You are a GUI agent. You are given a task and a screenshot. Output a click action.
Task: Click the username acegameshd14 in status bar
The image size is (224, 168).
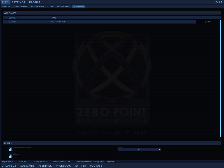[8, 162]
